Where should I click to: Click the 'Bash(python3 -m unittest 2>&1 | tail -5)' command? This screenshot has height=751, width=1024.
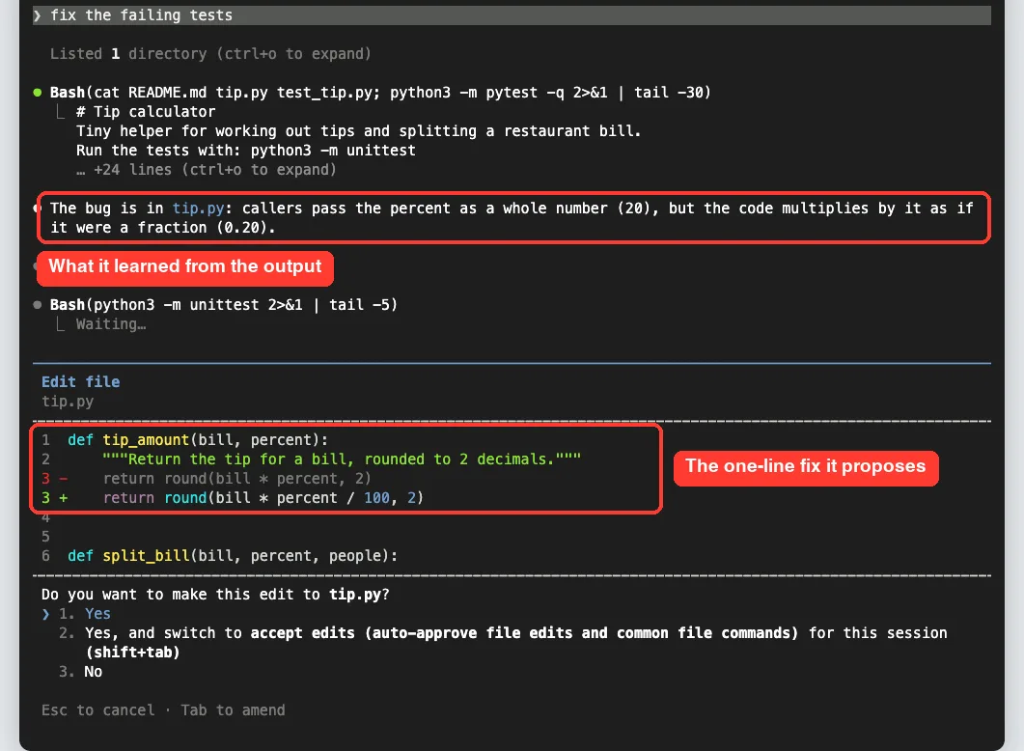point(223,305)
